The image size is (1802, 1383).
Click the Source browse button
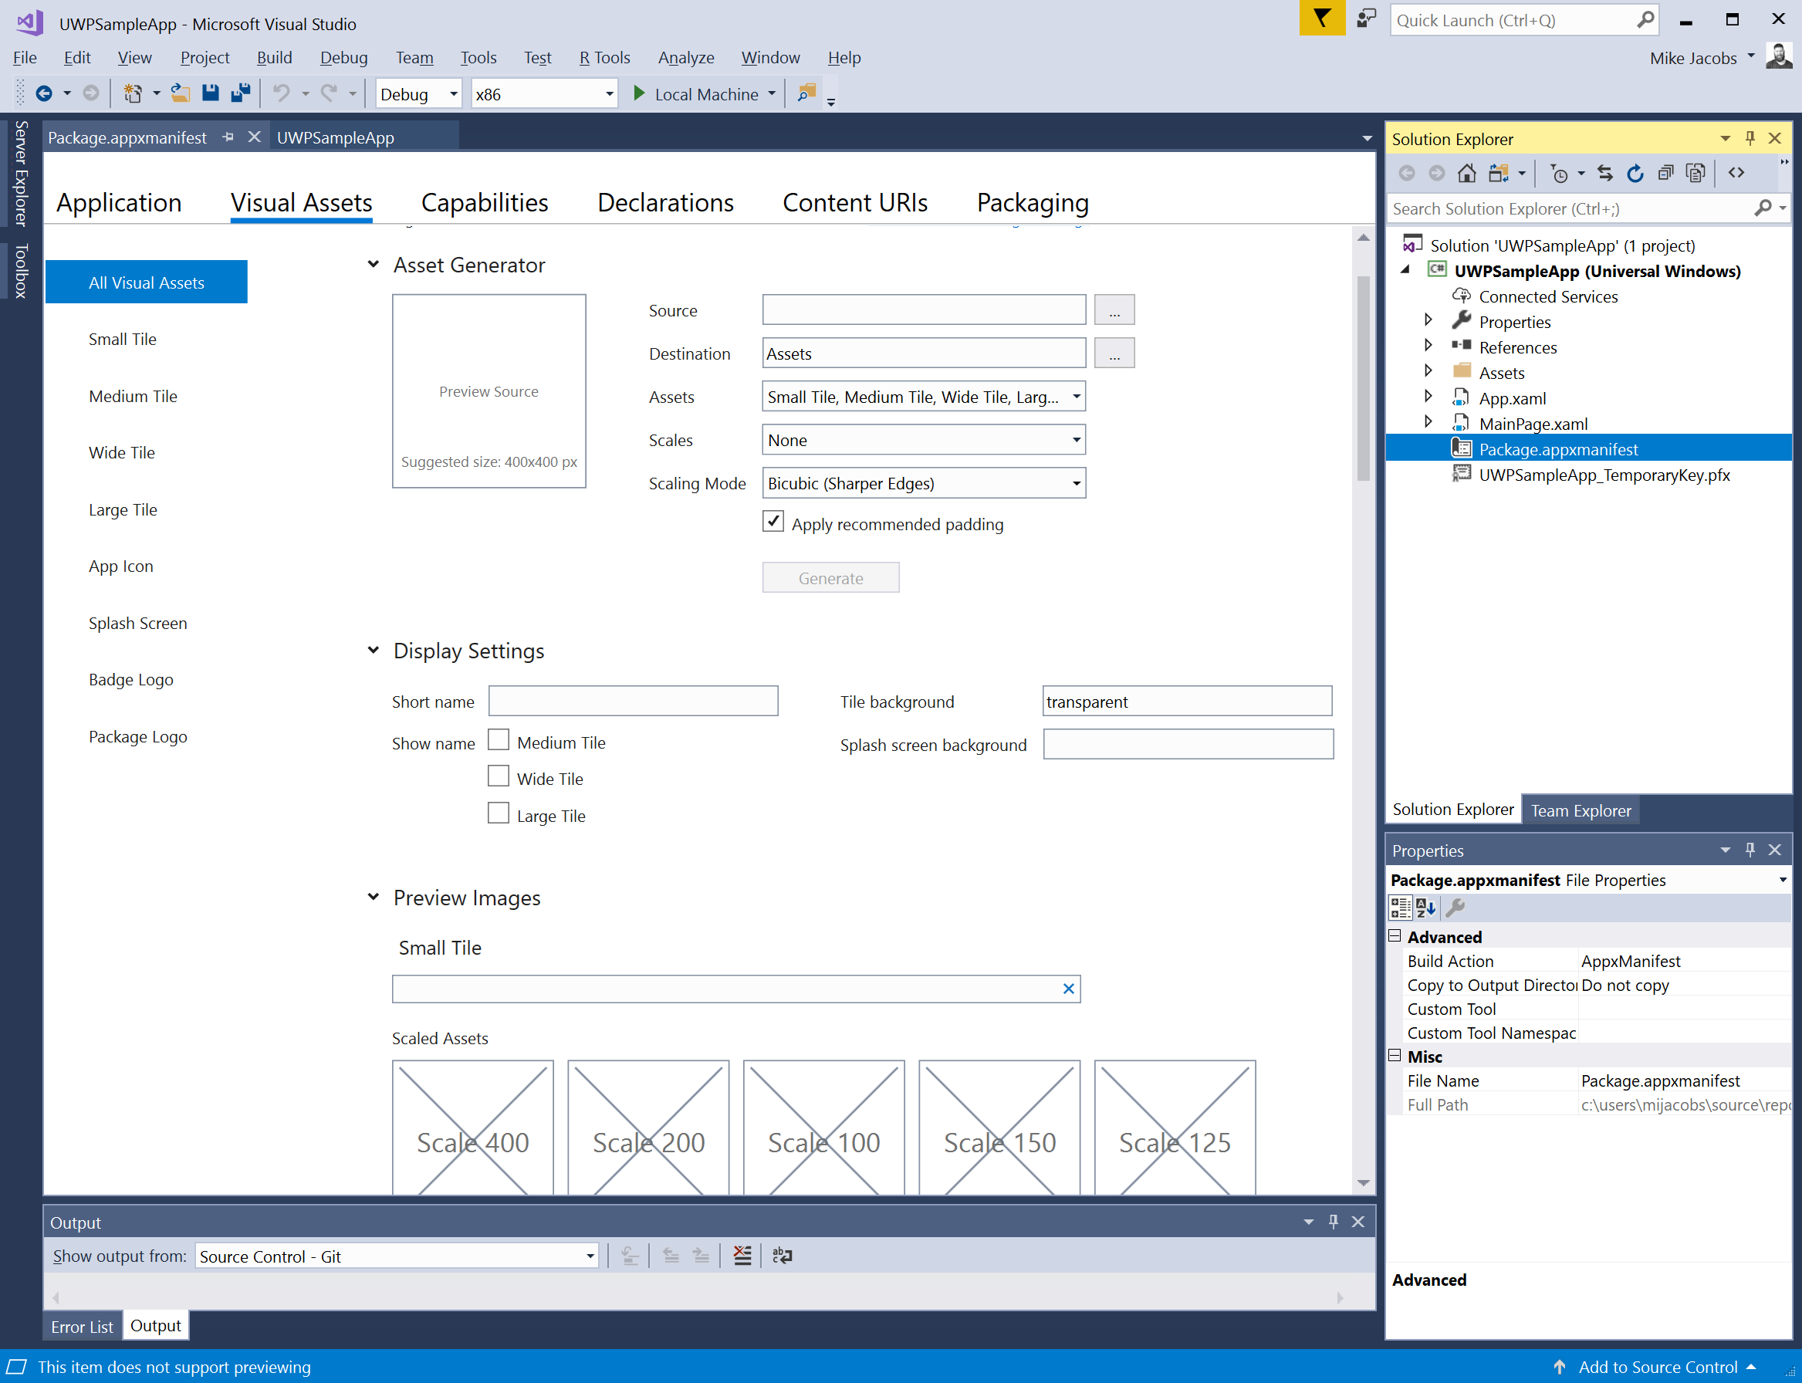click(x=1114, y=310)
